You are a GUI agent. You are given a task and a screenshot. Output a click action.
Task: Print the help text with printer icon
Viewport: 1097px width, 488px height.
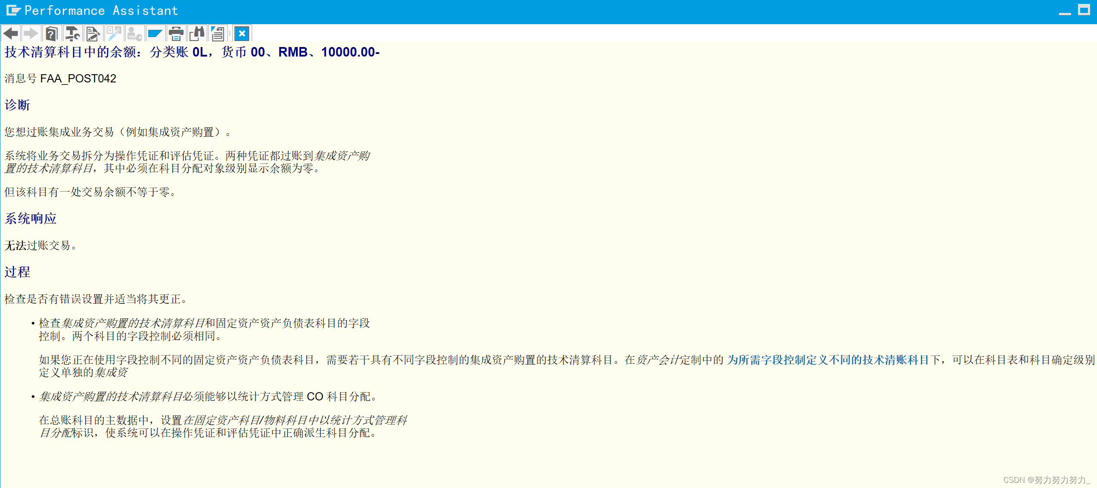pyautogui.click(x=176, y=33)
